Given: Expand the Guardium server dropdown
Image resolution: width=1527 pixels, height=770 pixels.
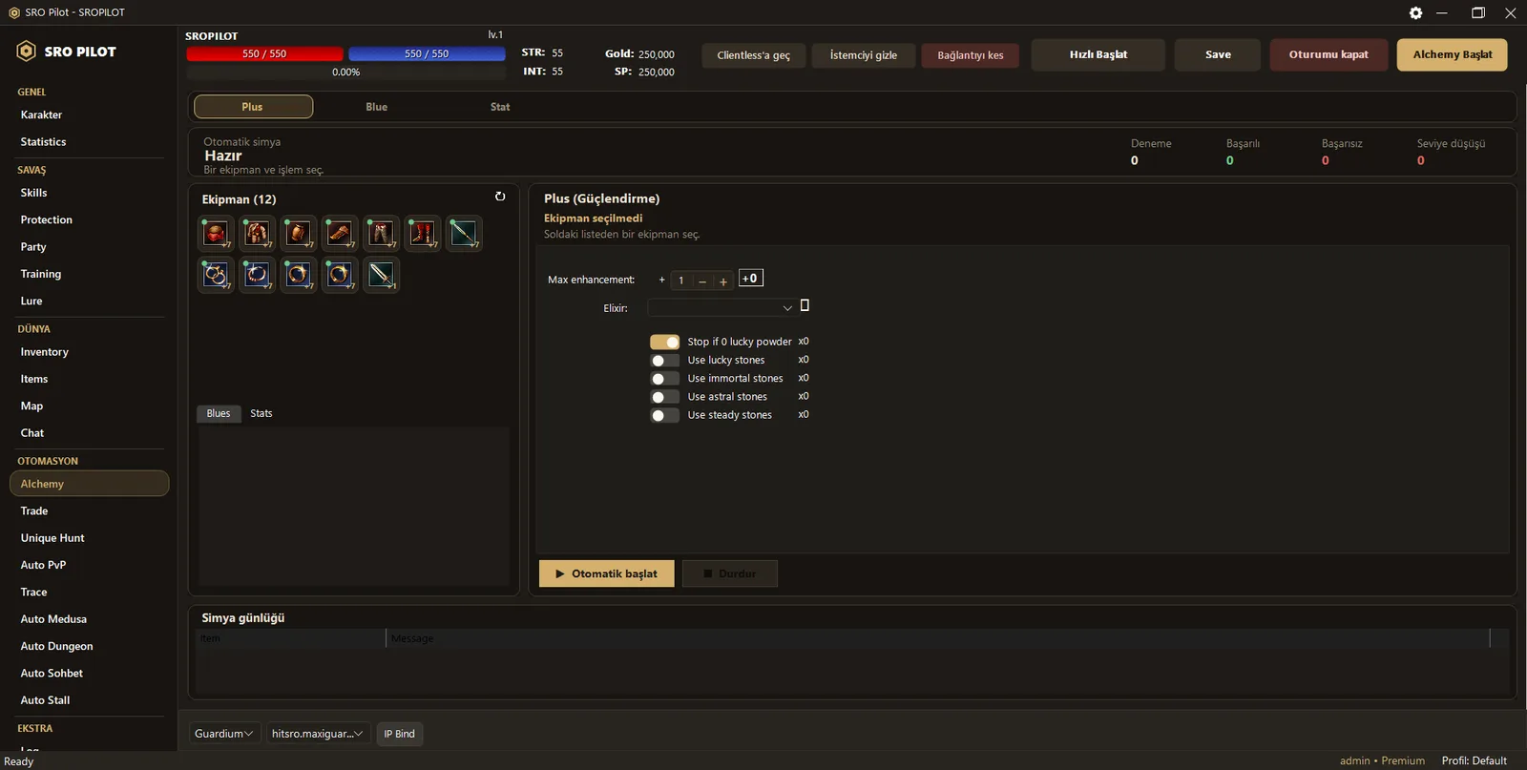Looking at the screenshot, I should tap(223, 734).
